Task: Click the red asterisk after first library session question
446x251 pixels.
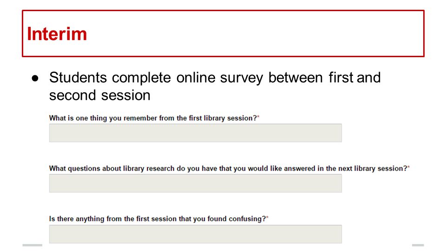Action: (258, 117)
